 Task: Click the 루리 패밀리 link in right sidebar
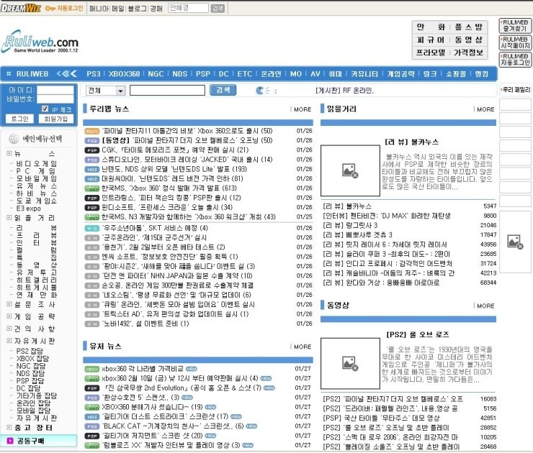tap(515, 90)
